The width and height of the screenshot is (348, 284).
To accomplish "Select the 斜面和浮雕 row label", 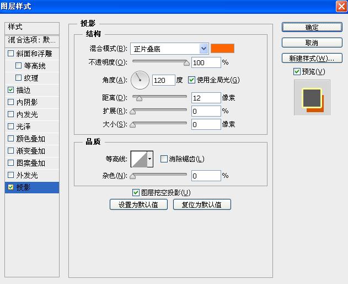I will coord(34,54).
